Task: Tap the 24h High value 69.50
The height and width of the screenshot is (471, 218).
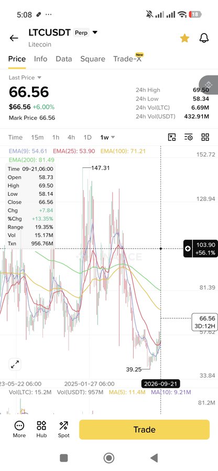Action: point(201,90)
